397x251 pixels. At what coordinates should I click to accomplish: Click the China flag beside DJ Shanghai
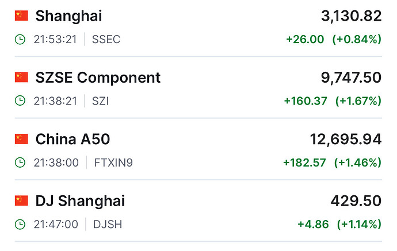coord(21,200)
